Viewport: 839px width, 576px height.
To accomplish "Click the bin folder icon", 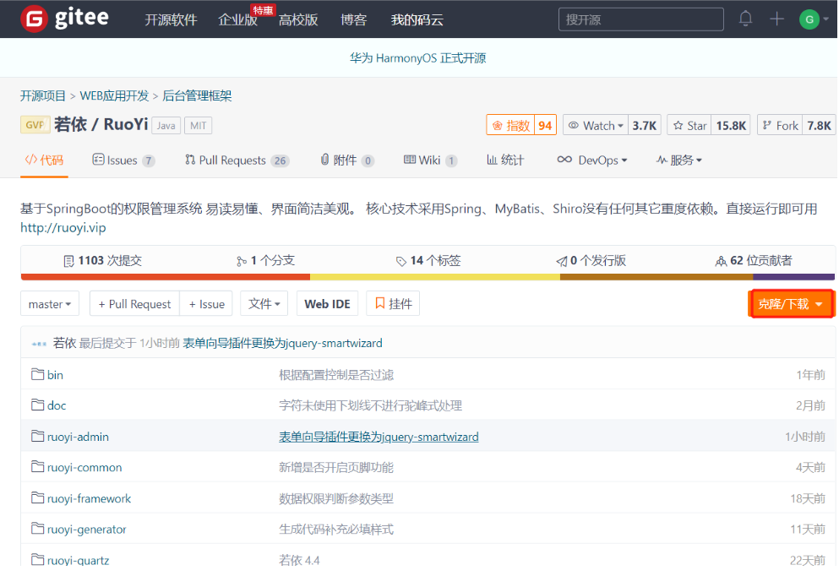I will pos(37,374).
